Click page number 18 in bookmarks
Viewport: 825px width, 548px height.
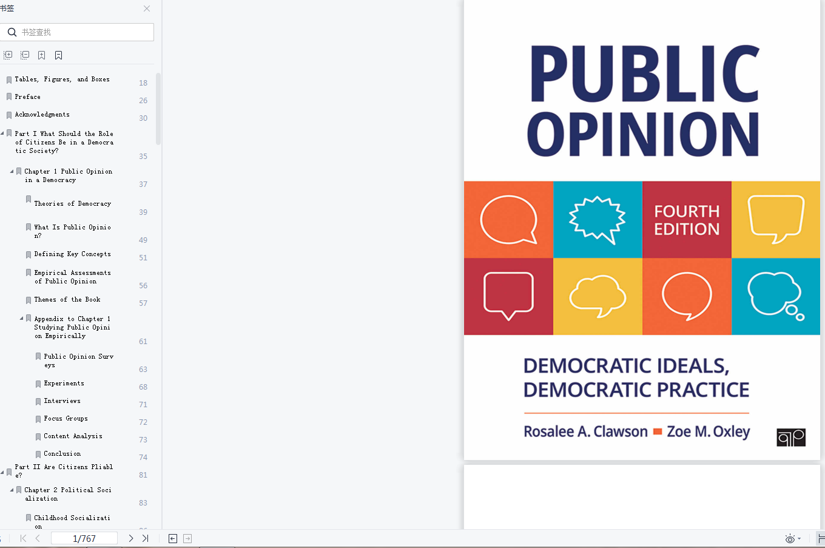pos(143,83)
